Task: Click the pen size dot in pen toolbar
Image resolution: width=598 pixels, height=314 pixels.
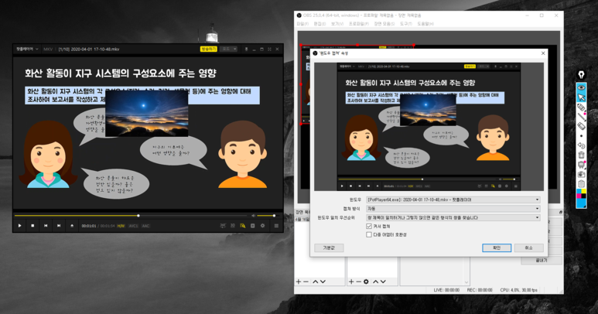Action: click(581, 135)
